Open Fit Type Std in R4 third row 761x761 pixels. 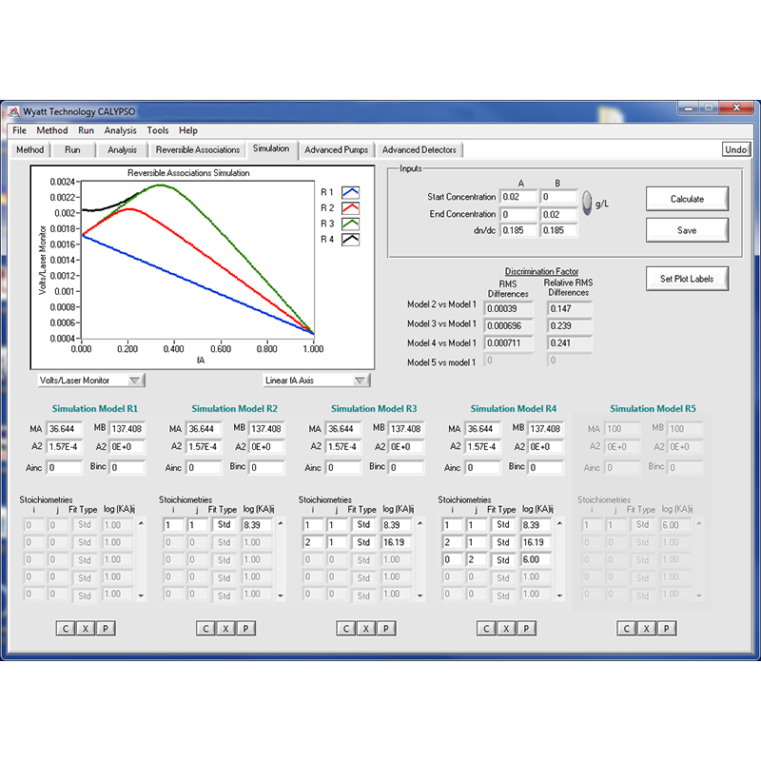point(503,559)
